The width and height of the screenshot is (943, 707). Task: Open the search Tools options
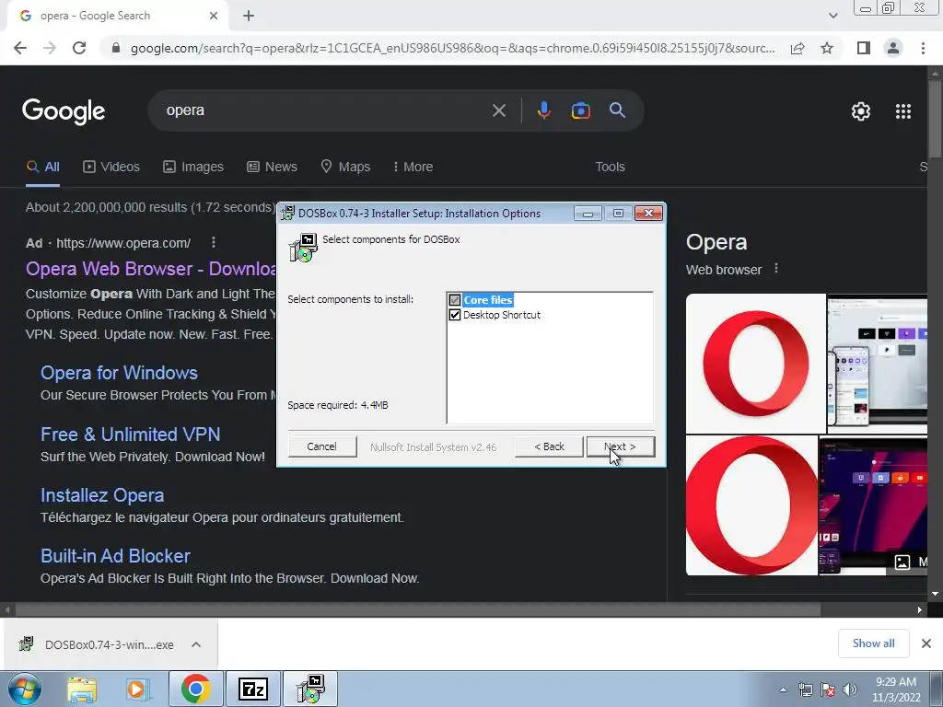point(610,168)
